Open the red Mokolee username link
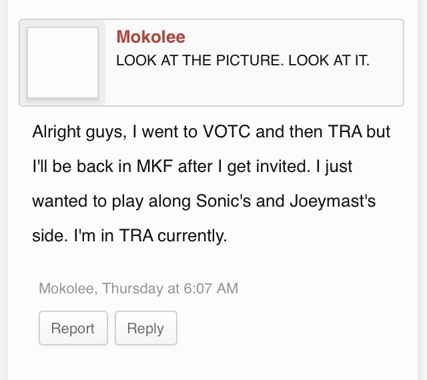427x380 pixels. [151, 37]
